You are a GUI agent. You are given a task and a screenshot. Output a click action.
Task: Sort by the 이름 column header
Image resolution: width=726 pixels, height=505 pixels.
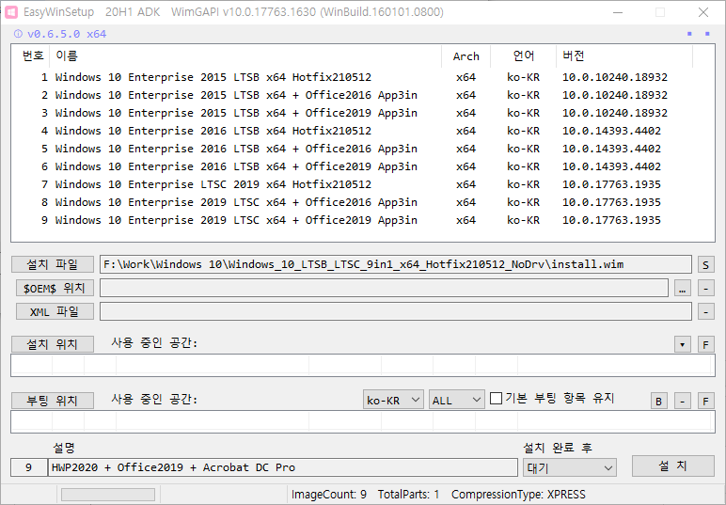(x=245, y=56)
